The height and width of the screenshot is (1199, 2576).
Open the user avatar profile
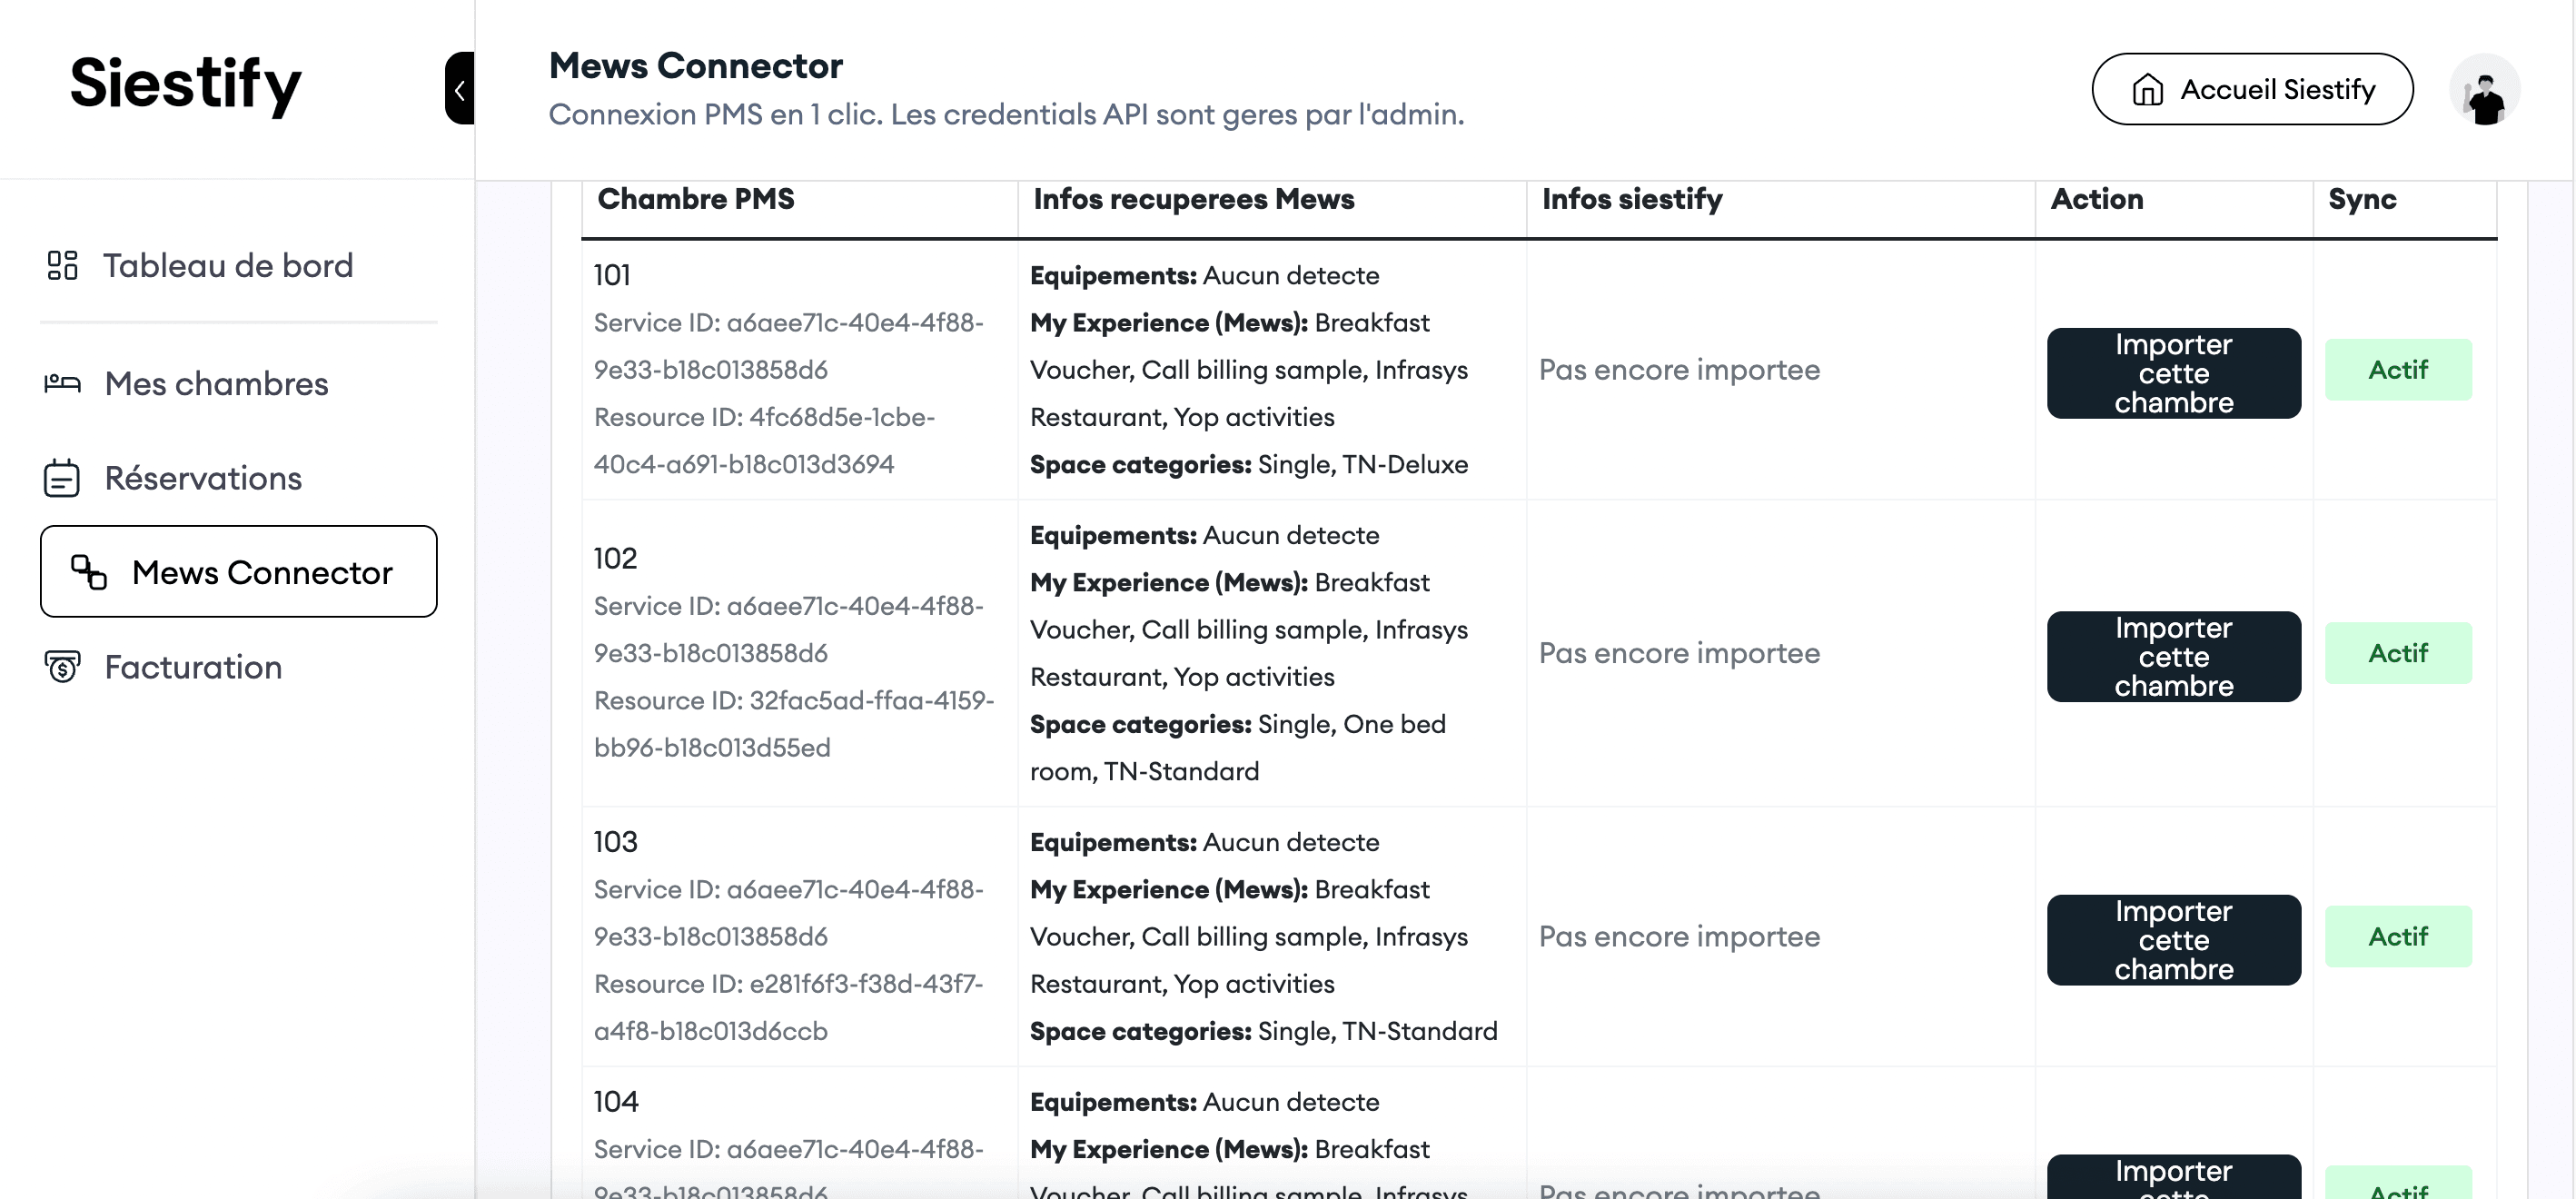[2485, 90]
